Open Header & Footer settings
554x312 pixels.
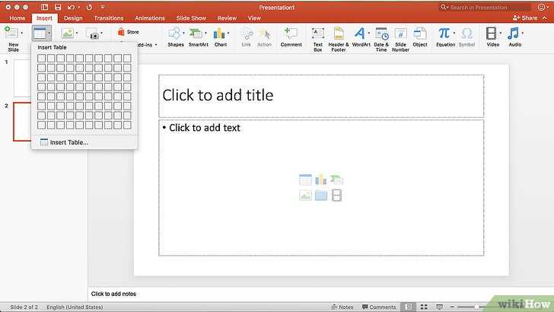pyautogui.click(x=339, y=39)
